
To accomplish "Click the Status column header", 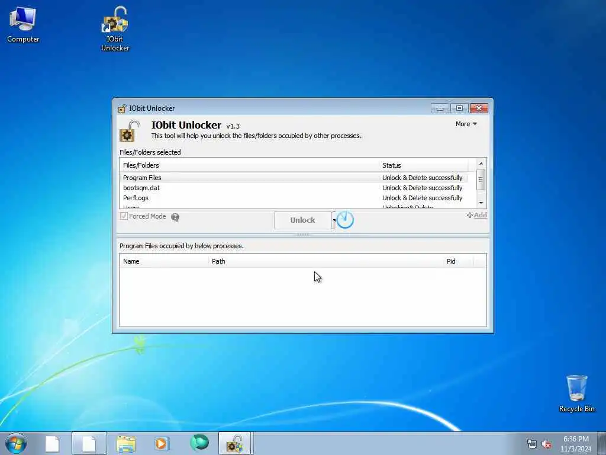I will (423, 165).
